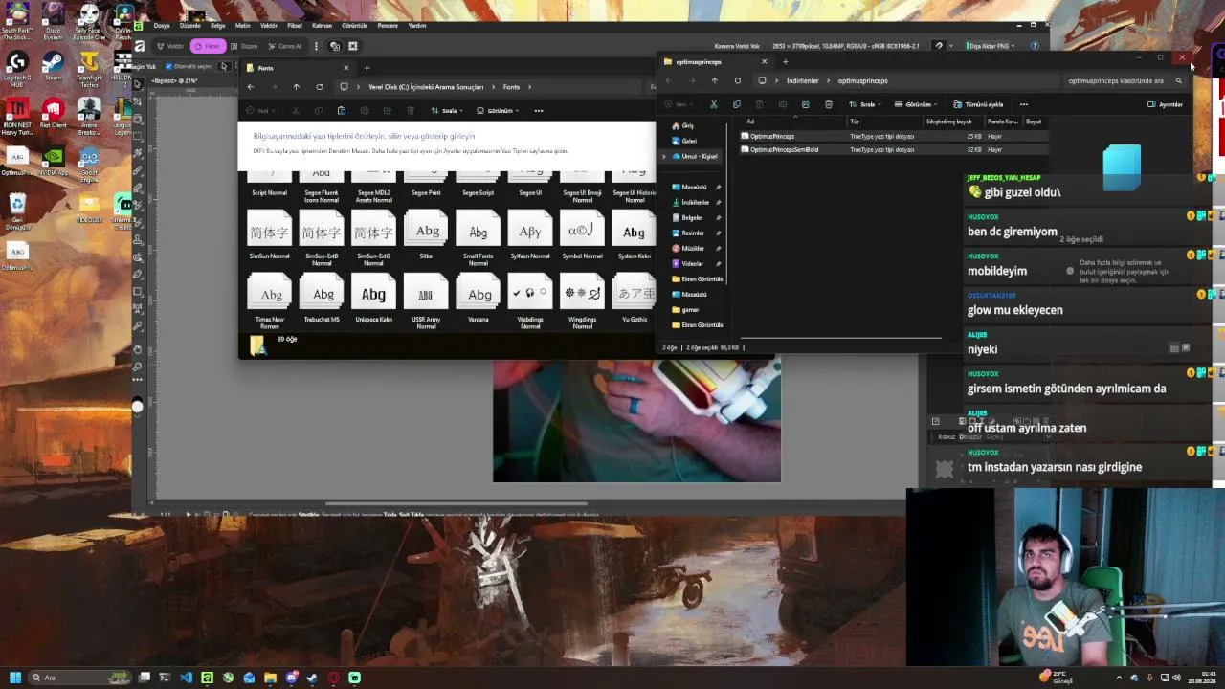Go up one level in optimusprinceps window
Screen dimensions: 1225x689
coord(714,81)
